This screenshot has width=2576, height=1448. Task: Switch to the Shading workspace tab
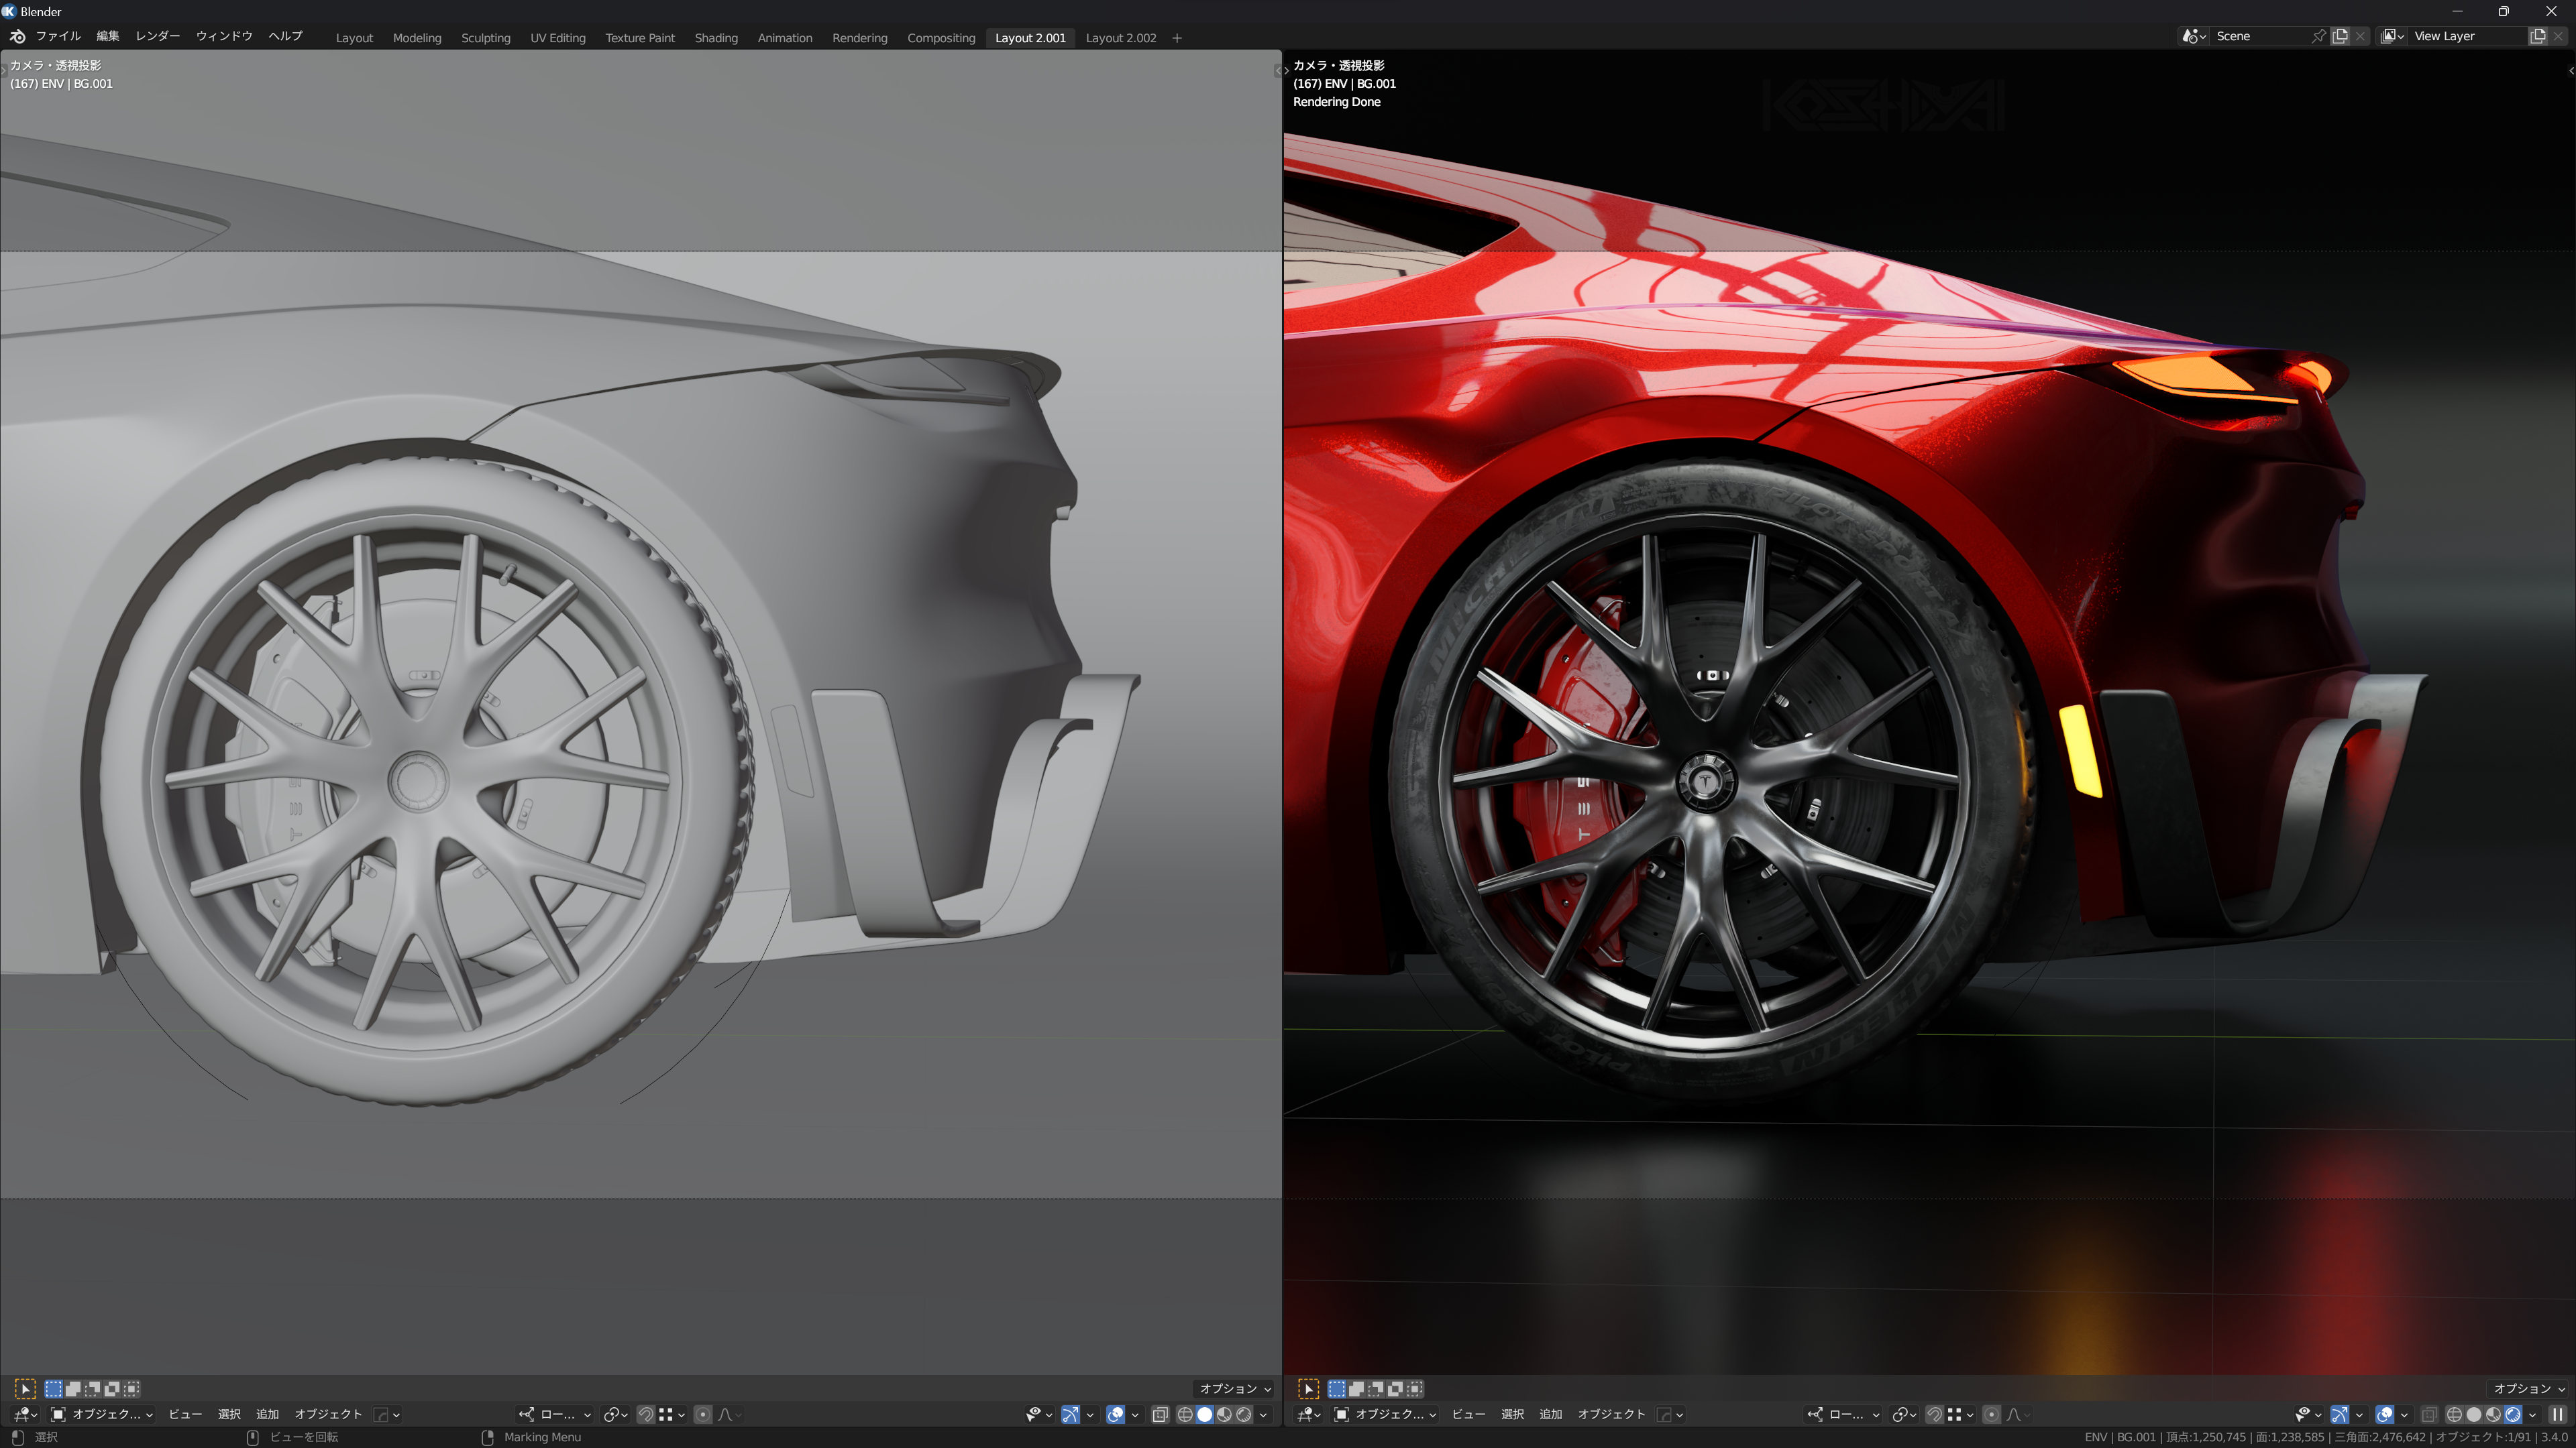(716, 38)
